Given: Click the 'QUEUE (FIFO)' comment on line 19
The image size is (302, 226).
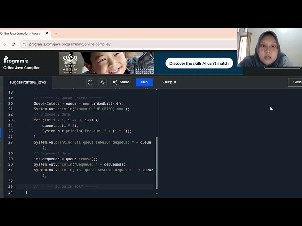Looking at the screenshot, I should [x=68, y=98].
